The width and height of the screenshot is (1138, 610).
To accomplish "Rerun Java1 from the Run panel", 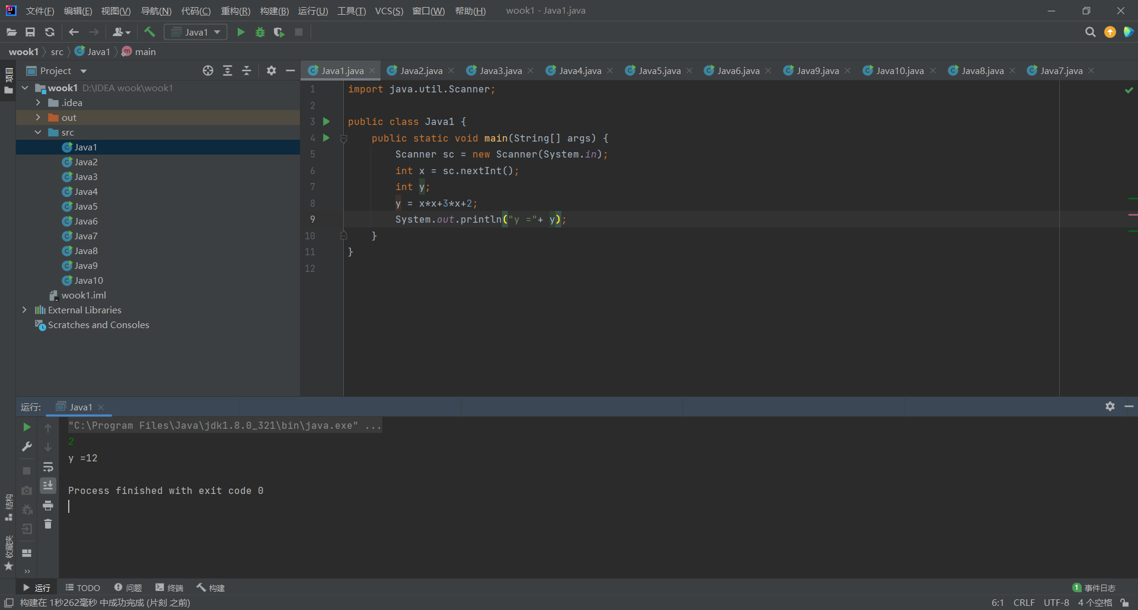I will point(27,427).
